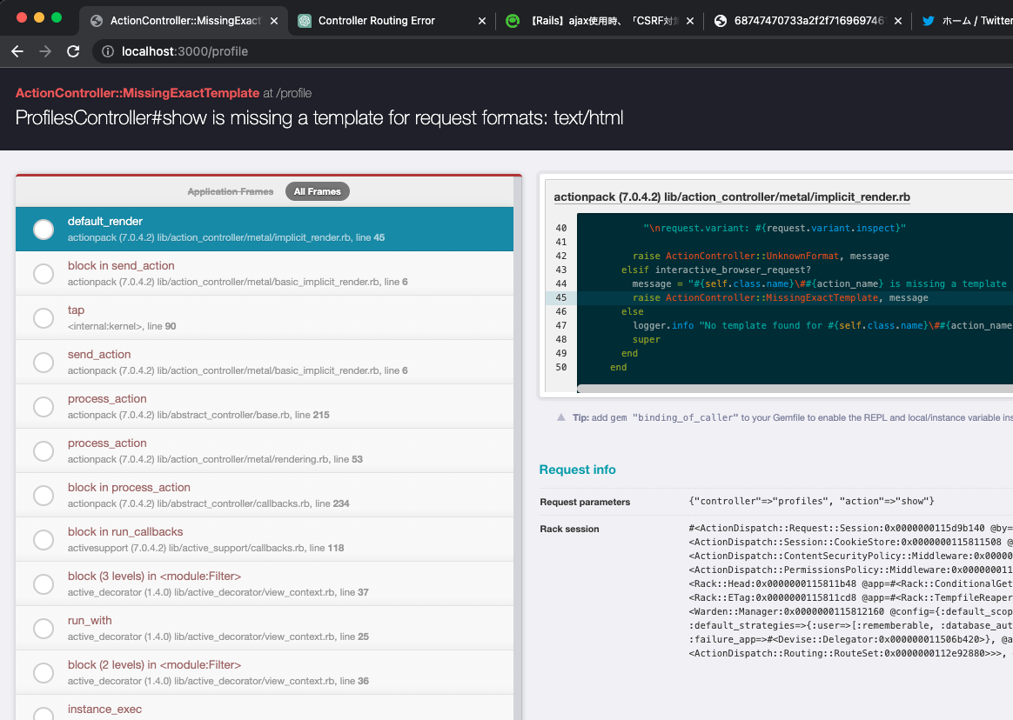This screenshot has height=720, width=1013.
Task: Select the tap frame radio circle
Action: 44,318
